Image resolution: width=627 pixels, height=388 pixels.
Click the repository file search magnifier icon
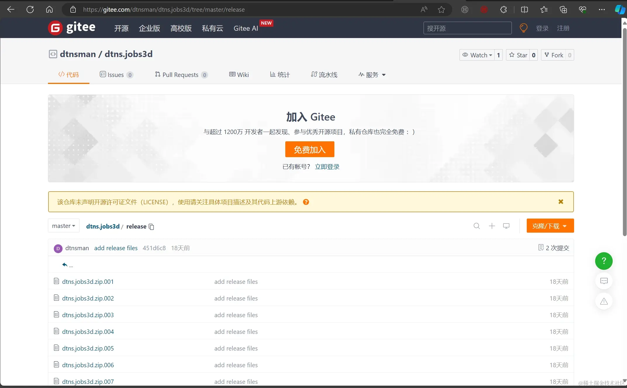[476, 226]
